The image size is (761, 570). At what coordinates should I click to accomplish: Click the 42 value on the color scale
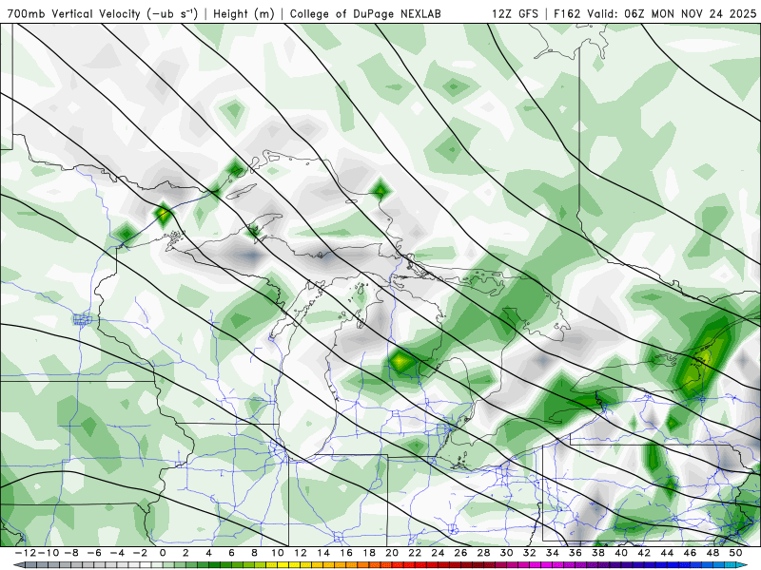pyautogui.click(x=644, y=553)
